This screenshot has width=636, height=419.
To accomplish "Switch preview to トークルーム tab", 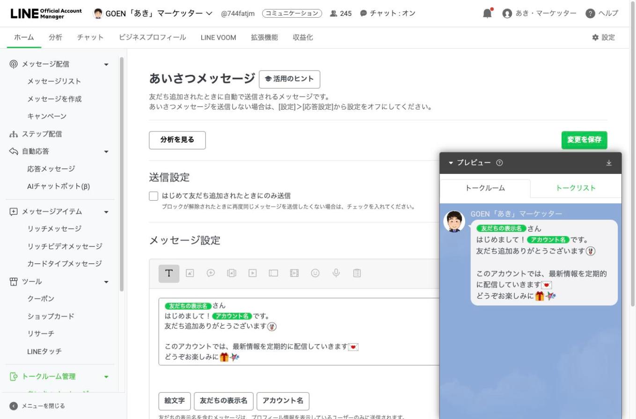I will pyautogui.click(x=485, y=188).
